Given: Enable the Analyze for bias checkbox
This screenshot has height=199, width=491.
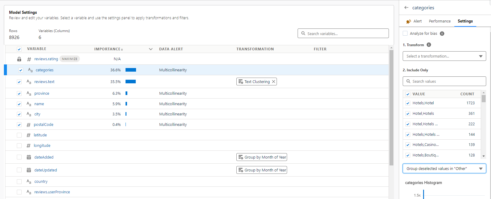Looking at the screenshot, I should point(405,34).
